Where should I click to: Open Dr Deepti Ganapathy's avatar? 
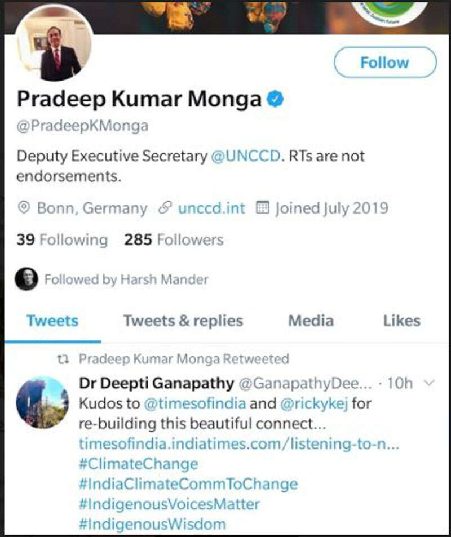42,403
